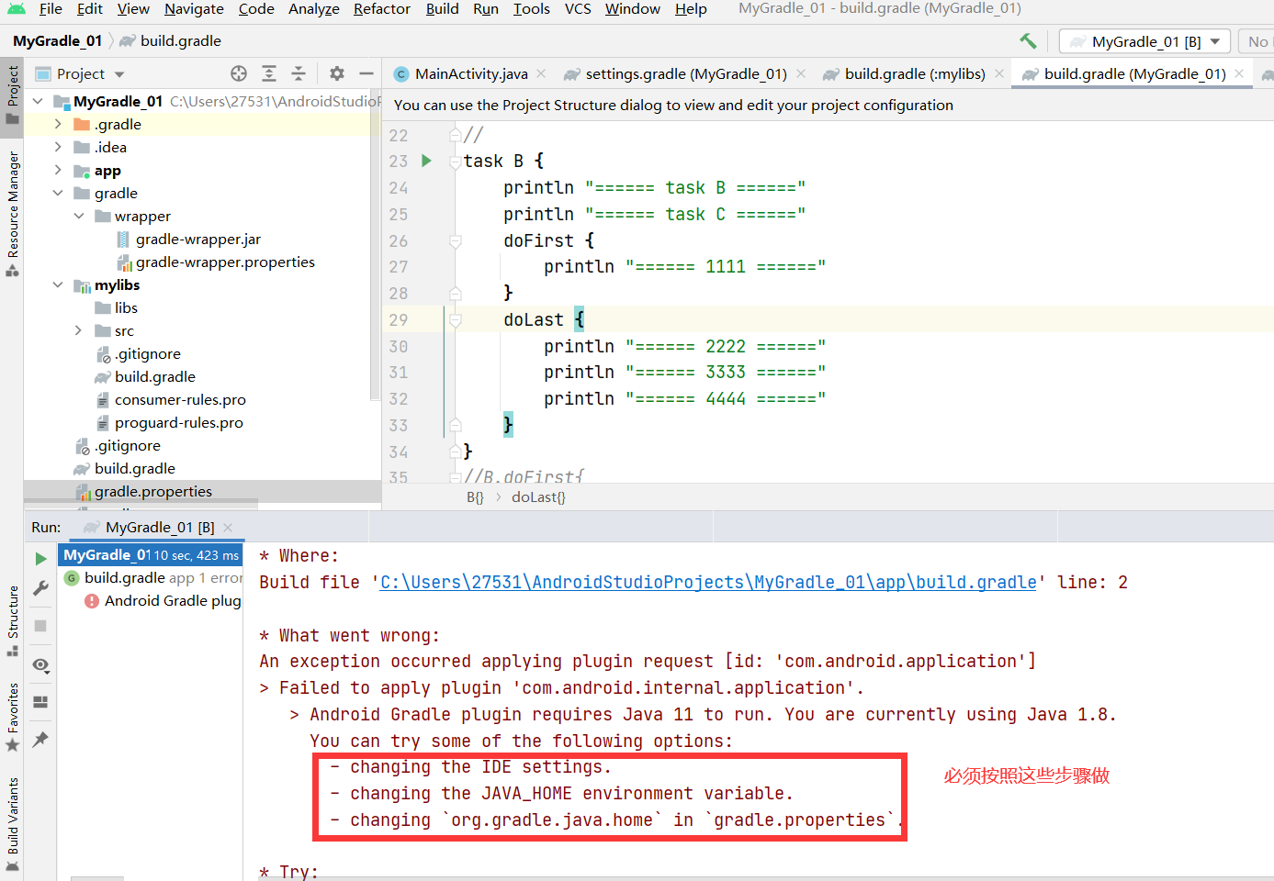Click the stop process square icon

(39, 626)
